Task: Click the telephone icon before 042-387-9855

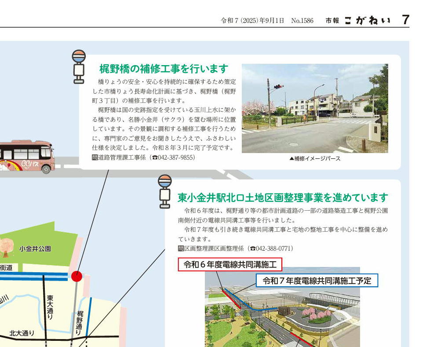Action: (154, 157)
